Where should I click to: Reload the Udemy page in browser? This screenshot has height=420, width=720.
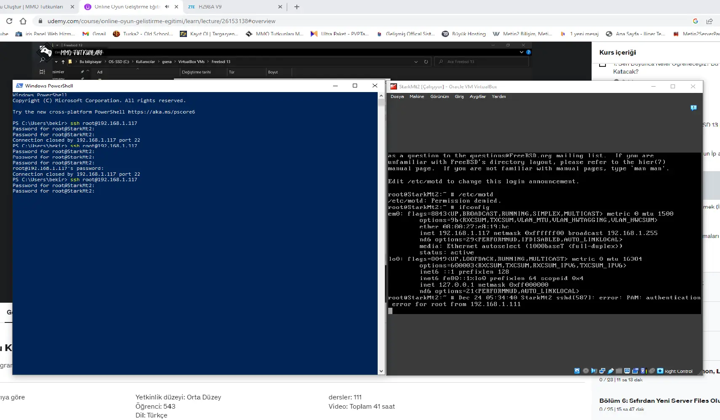pyautogui.click(x=9, y=21)
